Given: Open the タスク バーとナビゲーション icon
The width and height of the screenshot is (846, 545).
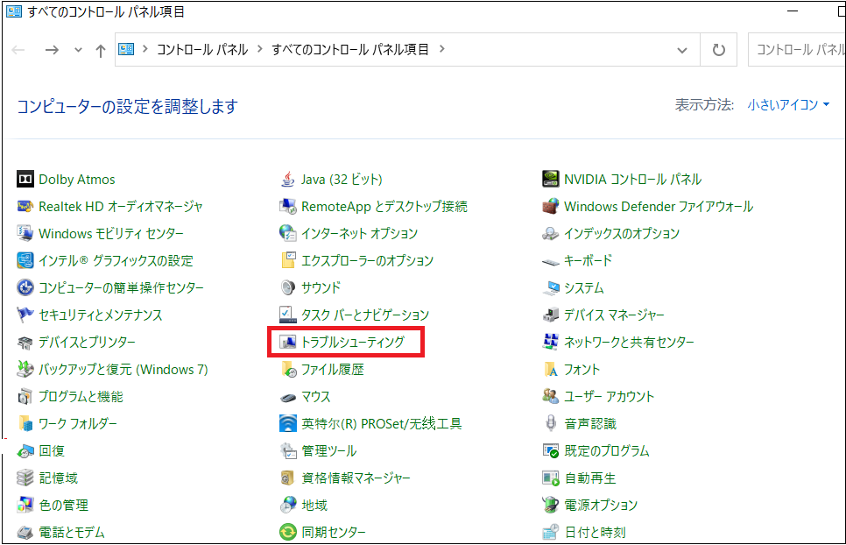Looking at the screenshot, I should (x=288, y=315).
